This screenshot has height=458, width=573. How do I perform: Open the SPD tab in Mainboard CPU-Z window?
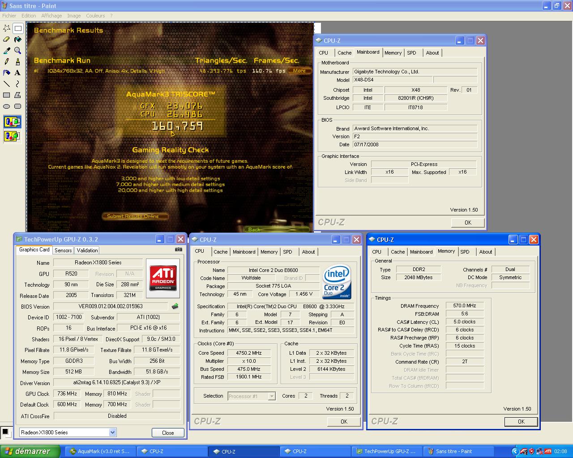click(411, 53)
